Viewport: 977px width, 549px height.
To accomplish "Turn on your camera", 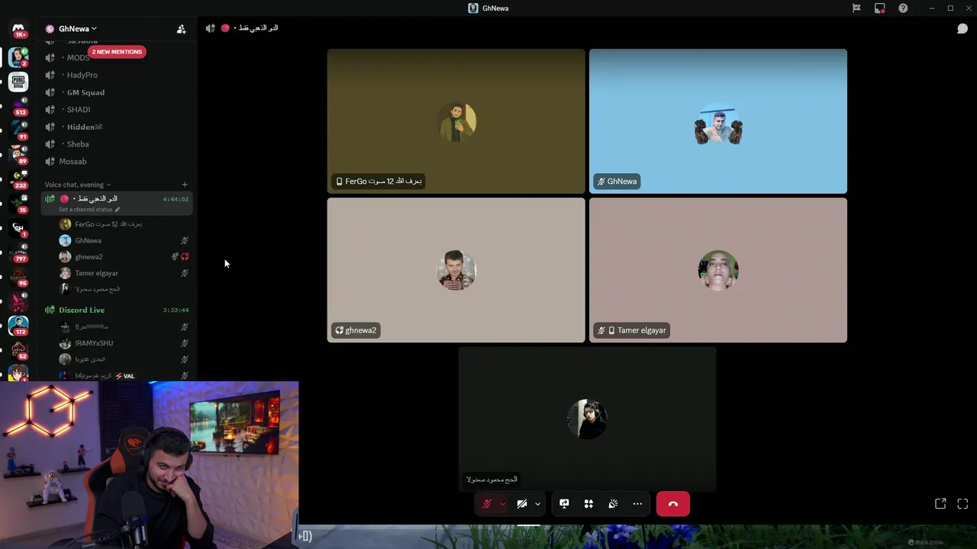I will click(522, 504).
